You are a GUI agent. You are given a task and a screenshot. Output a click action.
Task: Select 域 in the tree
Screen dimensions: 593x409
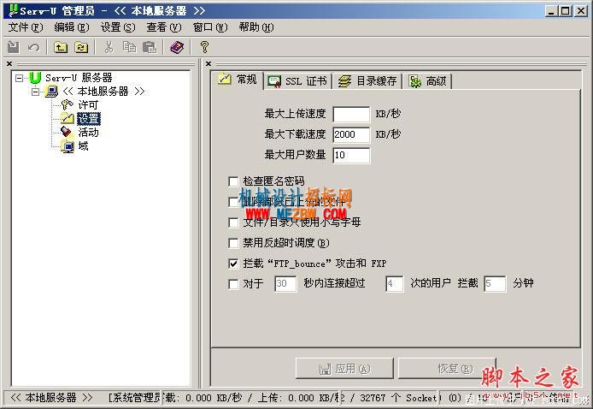(83, 146)
